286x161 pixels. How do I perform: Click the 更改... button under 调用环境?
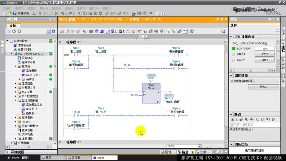pos(263,87)
